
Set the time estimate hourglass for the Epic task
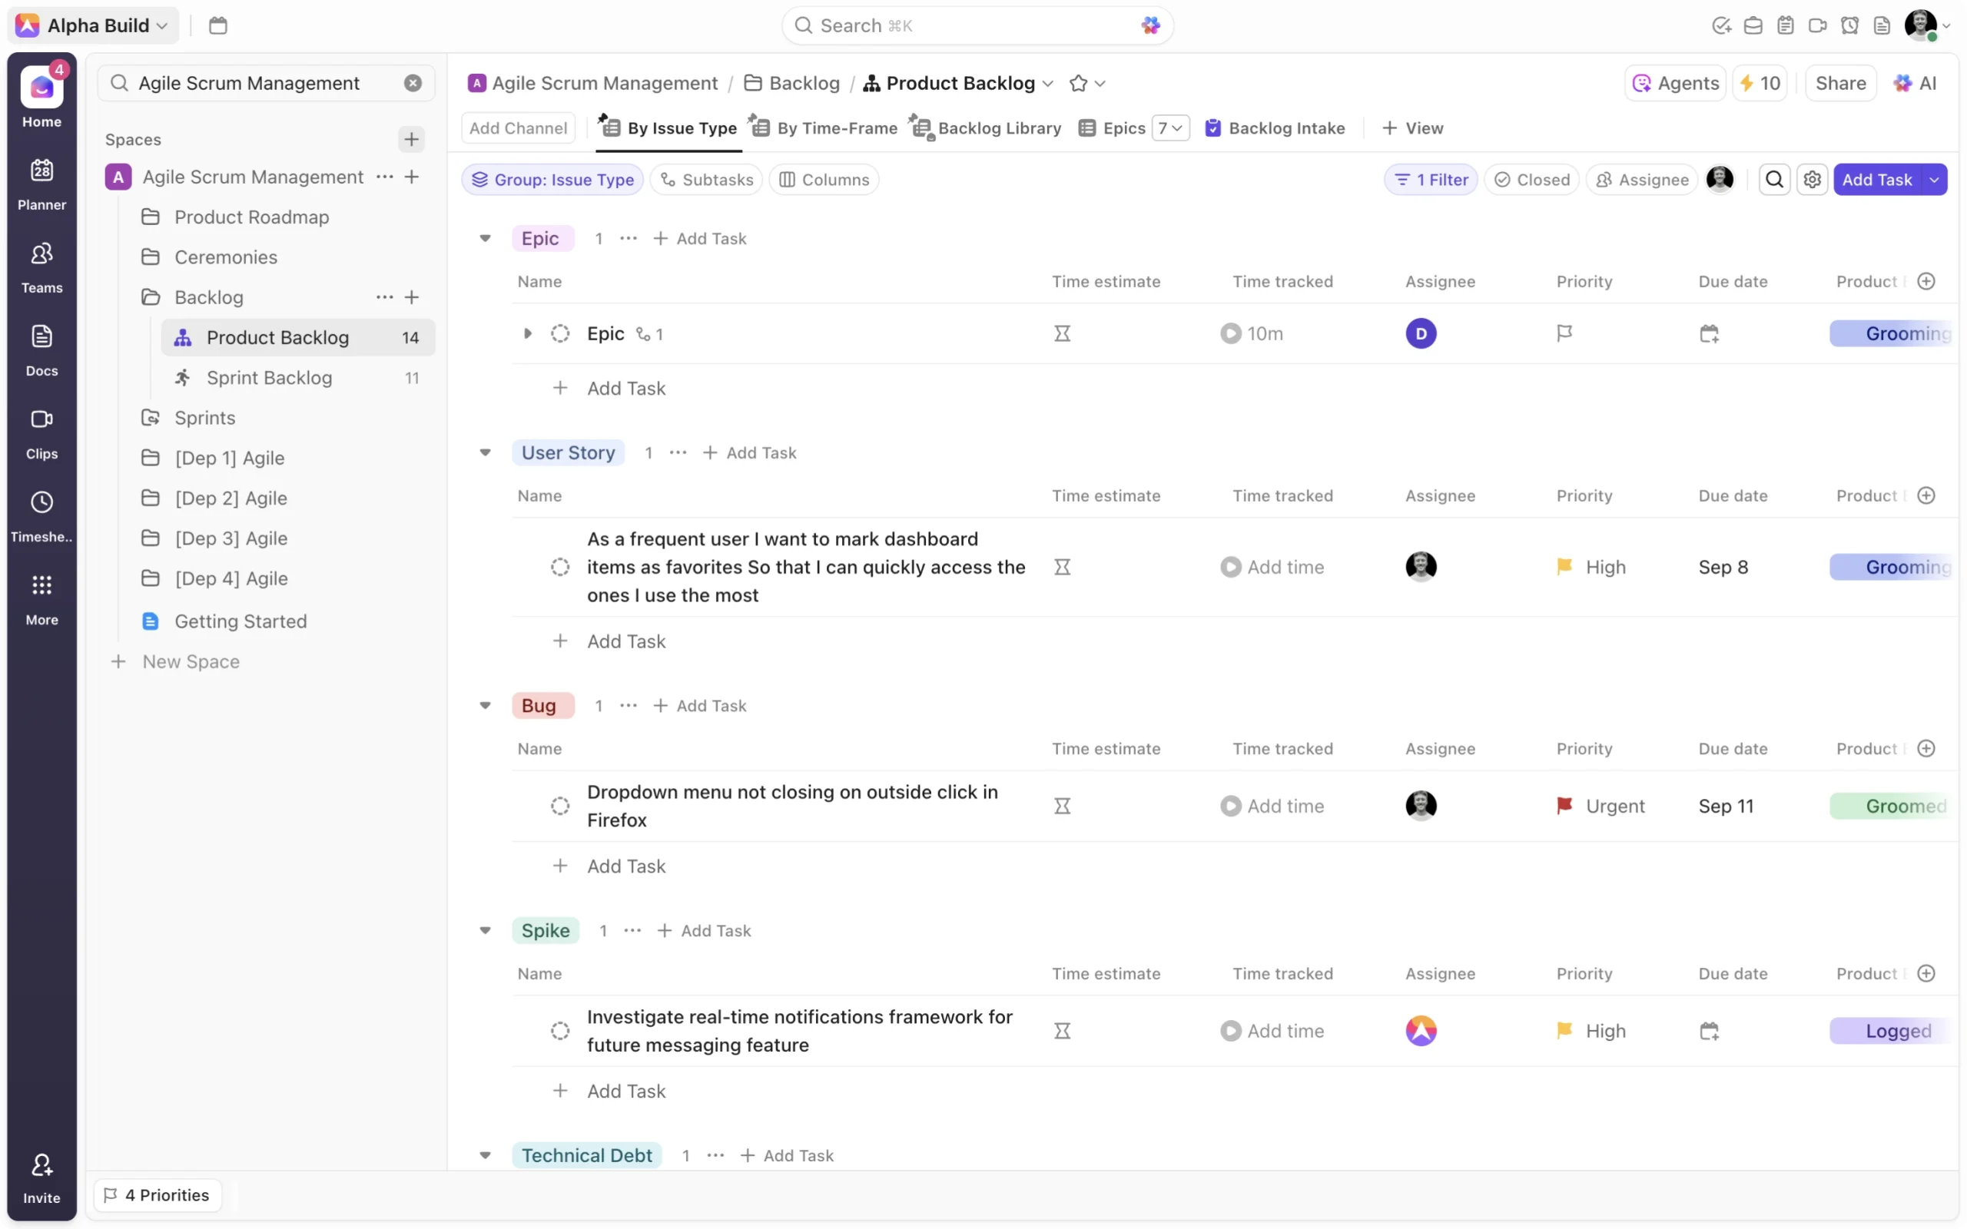pyautogui.click(x=1062, y=333)
